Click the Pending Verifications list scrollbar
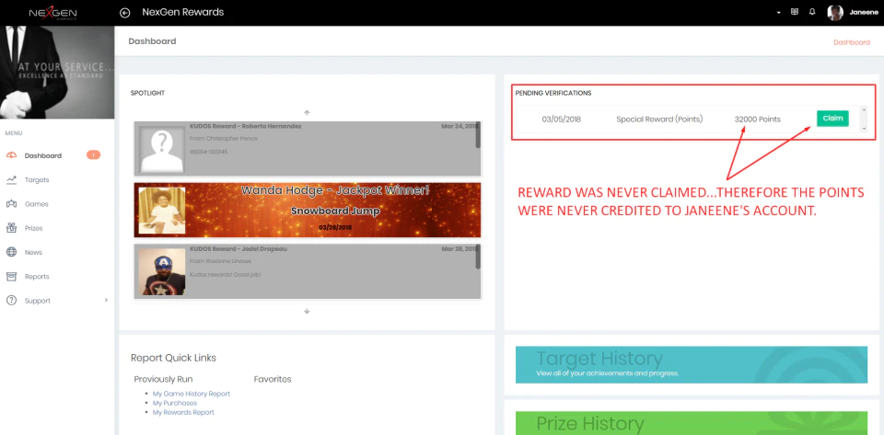The width and height of the screenshot is (884, 435). tap(865, 120)
